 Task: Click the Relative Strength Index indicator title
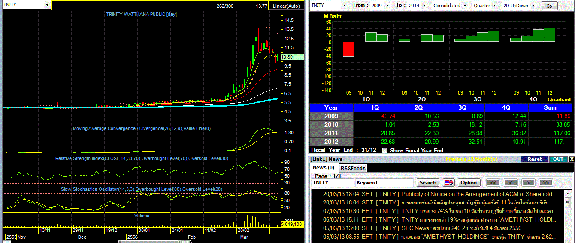click(x=142, y=158)
